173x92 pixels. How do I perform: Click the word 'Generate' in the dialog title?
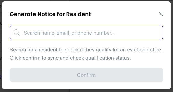pos(23,14)
